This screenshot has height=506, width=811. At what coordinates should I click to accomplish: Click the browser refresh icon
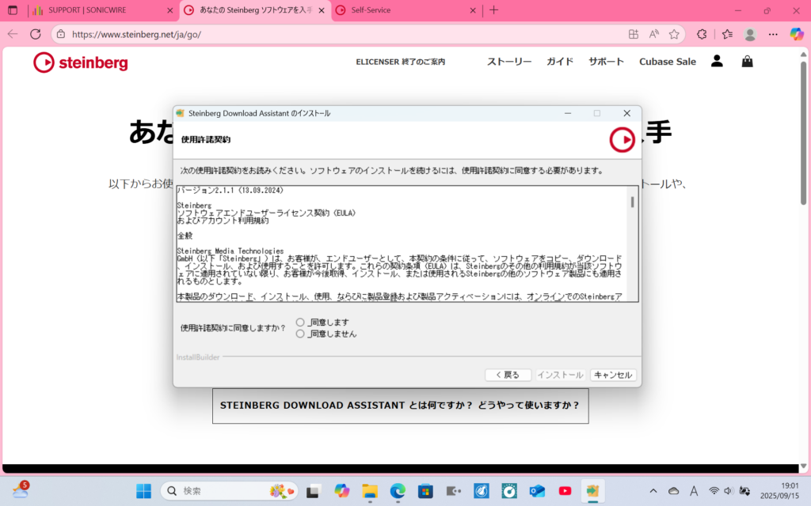[36, 34]
